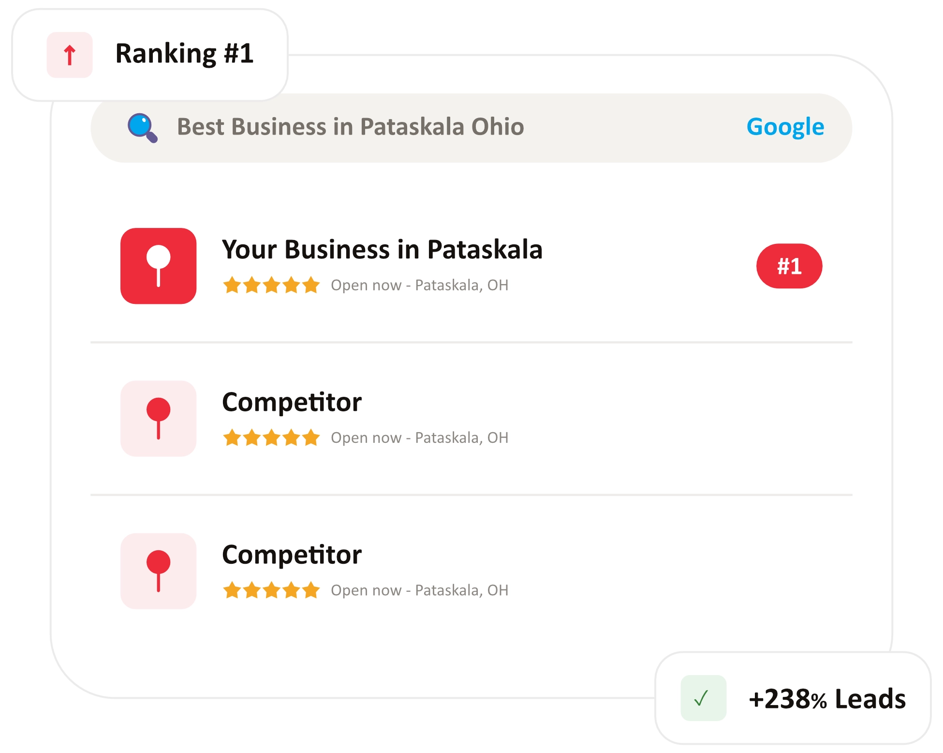Image resolution: width=943 pixels, height=753 pixels.
Task: Click the star rating under Your Business
Action: [271, 285]
